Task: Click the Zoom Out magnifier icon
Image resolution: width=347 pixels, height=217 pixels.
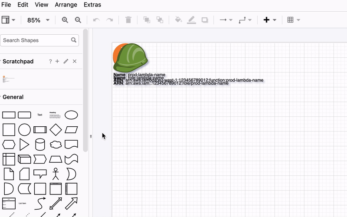Action: tap(78, 20)
